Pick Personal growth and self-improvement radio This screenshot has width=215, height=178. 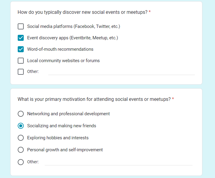21,150
